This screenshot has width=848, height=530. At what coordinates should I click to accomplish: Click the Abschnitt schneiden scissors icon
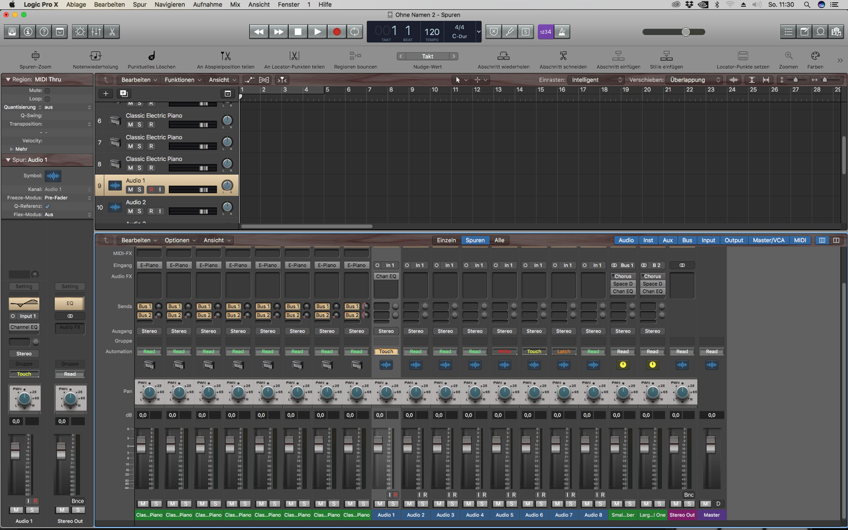click(x=563, y=56)
